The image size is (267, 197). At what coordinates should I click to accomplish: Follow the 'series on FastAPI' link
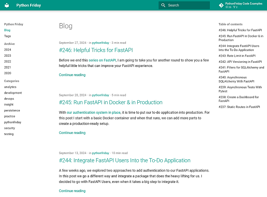(x=102, y=60)
